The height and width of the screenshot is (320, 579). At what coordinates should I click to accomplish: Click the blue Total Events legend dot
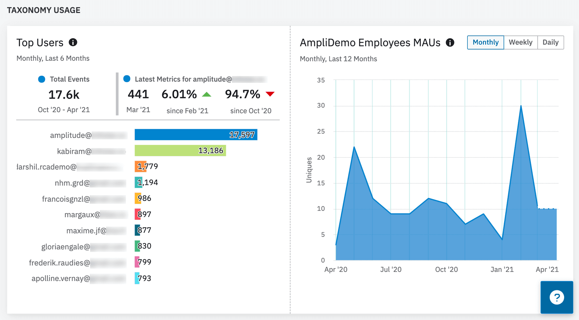pos(42,79)
